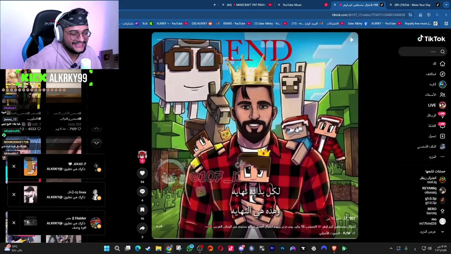
Task: Open the Salar Alkrky Facebook bookmark
Action: point(358,24)
